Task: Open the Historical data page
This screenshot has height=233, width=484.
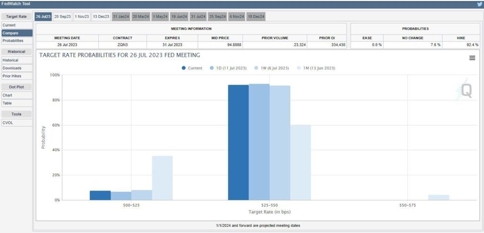Action: [10, 60]
